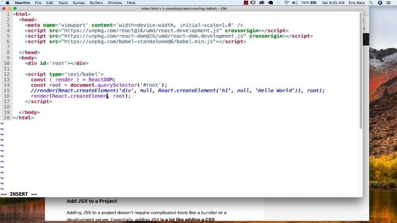The width and height of the screenshot is (397, 223).
Task: Click the meta viewport line
Action: click(x=134, y=25)
